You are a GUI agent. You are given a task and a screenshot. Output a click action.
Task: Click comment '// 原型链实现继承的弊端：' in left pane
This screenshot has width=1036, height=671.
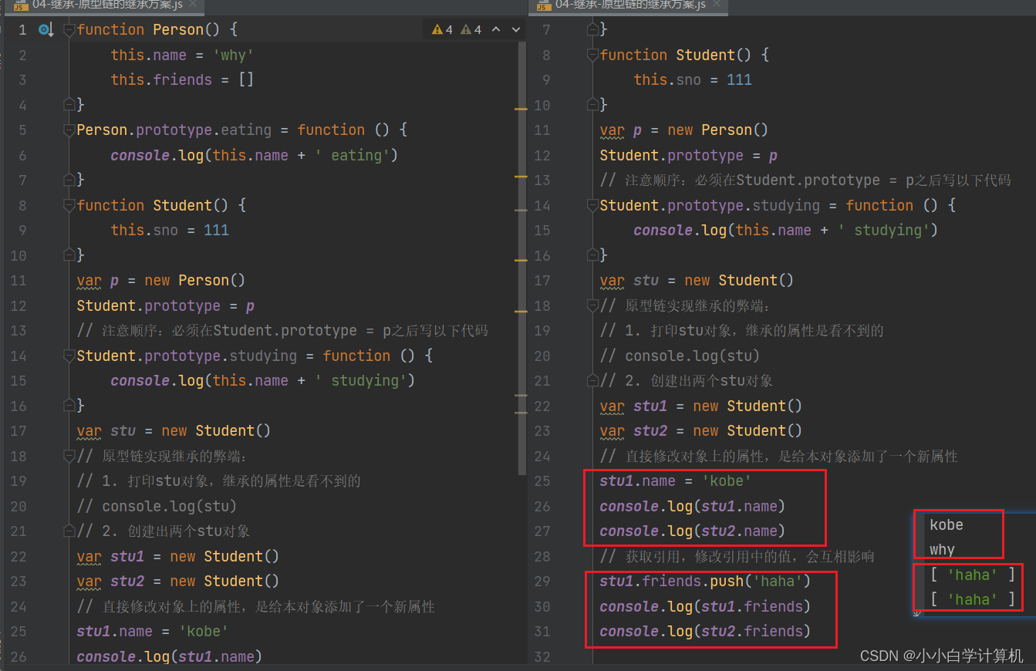tap(160, 456)
